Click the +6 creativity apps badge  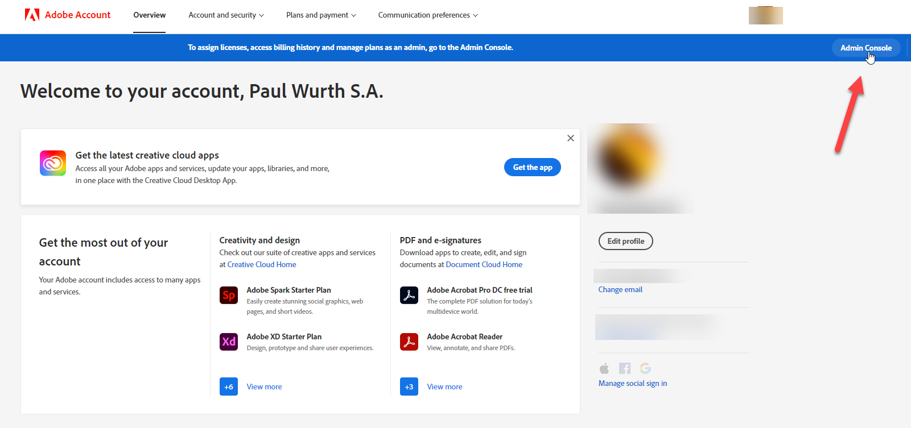[229, 387]
